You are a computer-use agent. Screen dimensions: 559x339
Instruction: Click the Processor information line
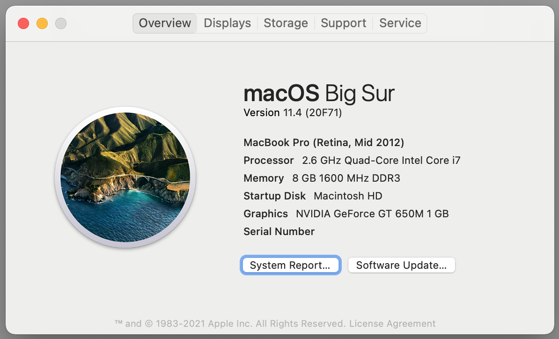point(352,160)
